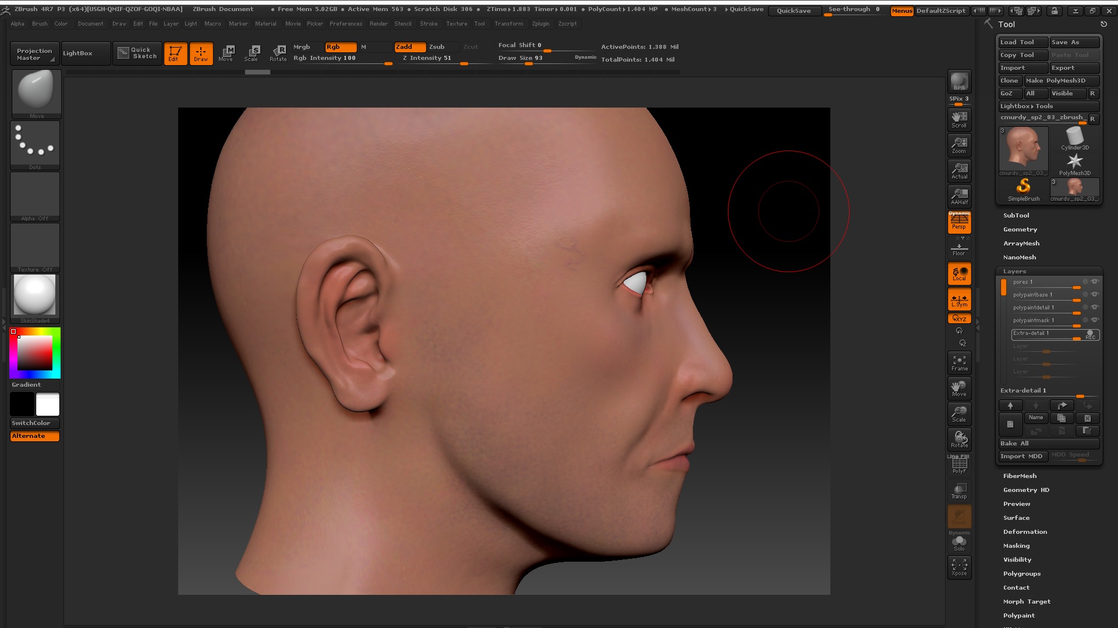The height and width of the screenshot is (628, 1118).
Task: Click the Scroll canvas icon
Action: [x=959, y=119]
